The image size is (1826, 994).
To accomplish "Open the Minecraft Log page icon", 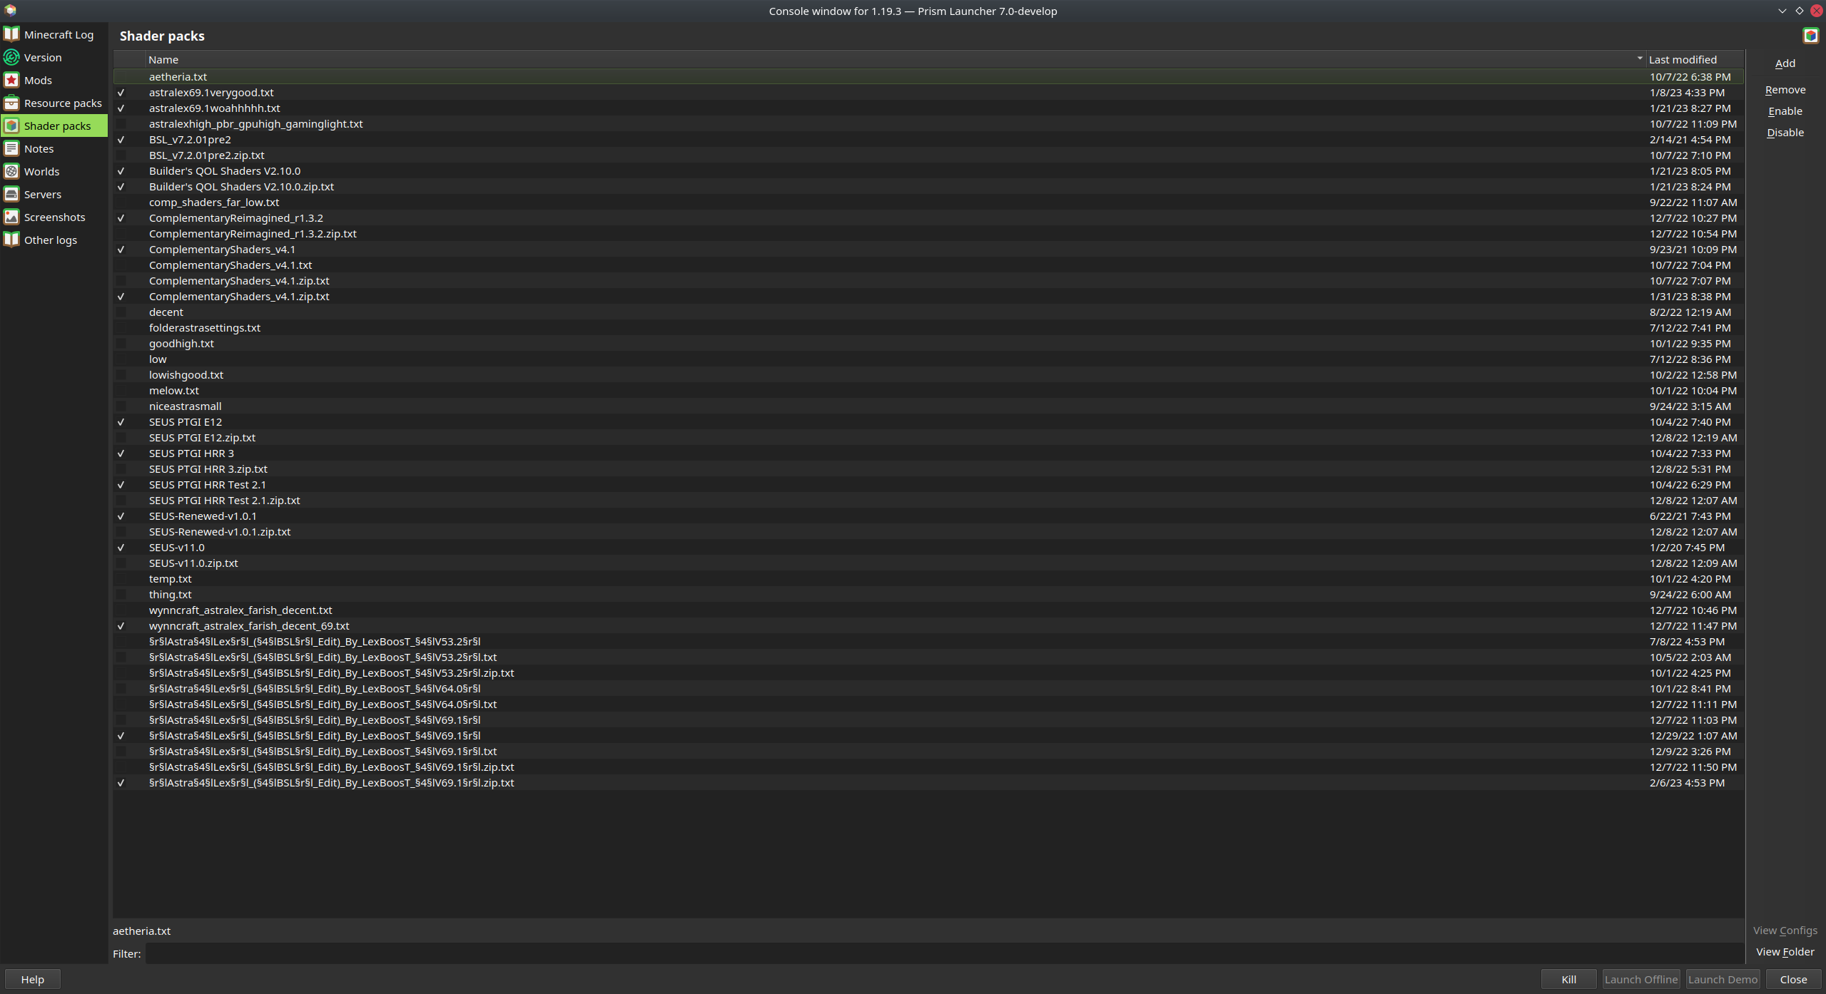I will point(11,34).
